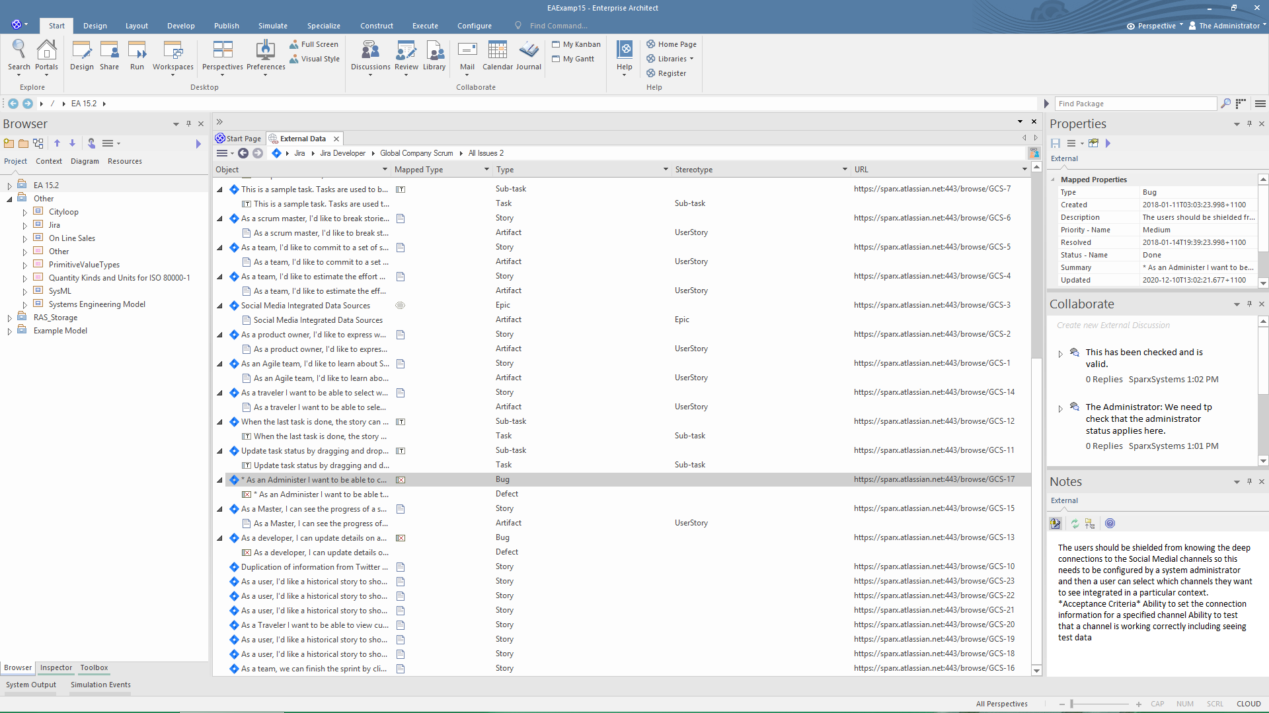Collapse the Mapped Properties section
The height and width of the screenshot is (713, 1269).
[x=1053, y=180]
